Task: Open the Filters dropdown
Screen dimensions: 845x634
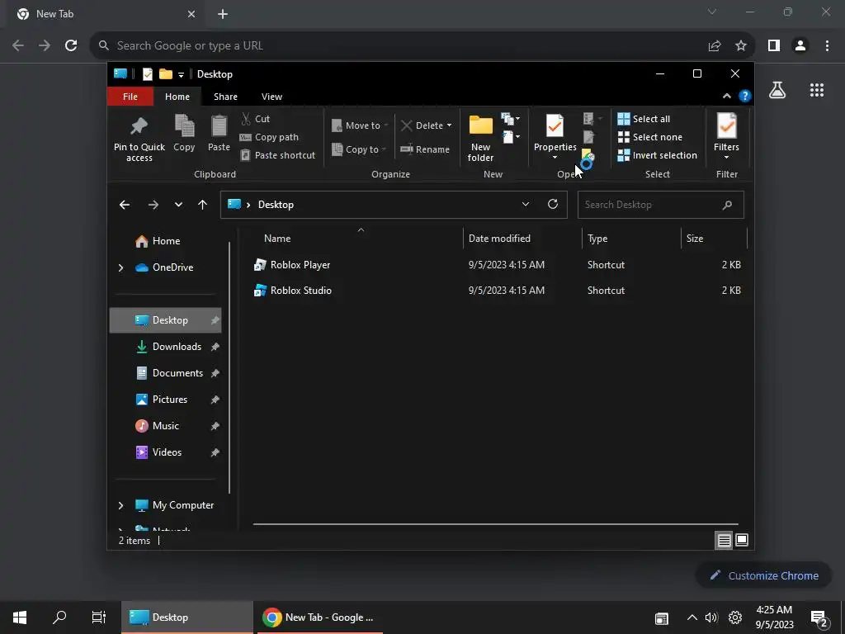Action: 726,137
